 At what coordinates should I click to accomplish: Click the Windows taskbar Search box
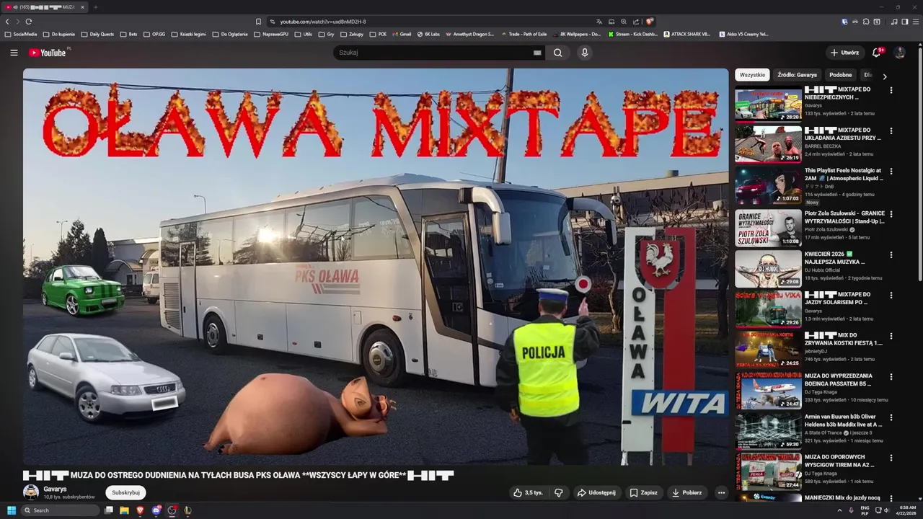click(60, 510)
